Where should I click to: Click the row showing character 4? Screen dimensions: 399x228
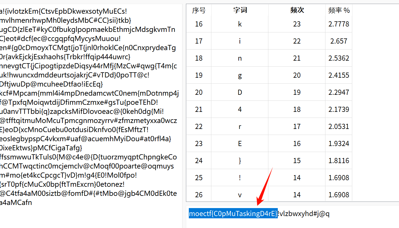click(240, 109)
